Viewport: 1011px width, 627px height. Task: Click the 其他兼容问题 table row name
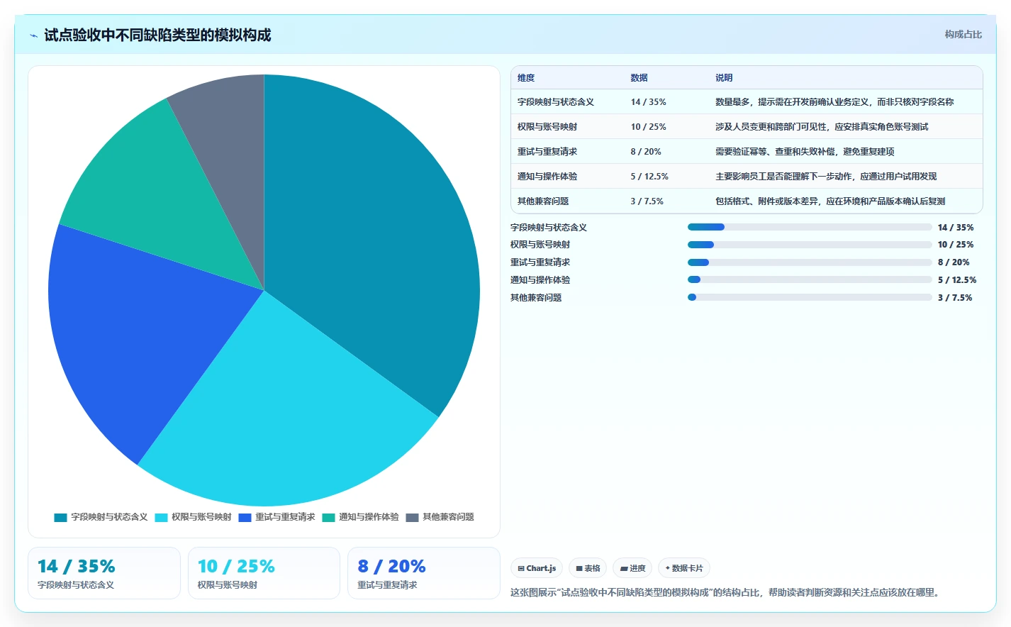point(543,201)
